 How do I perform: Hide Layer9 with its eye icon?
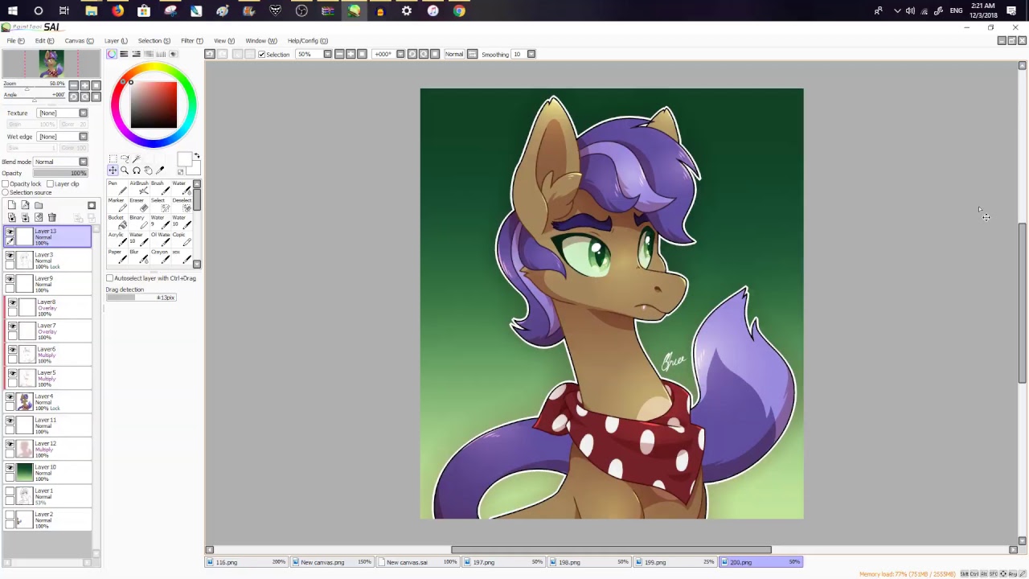tap(10, 279)
